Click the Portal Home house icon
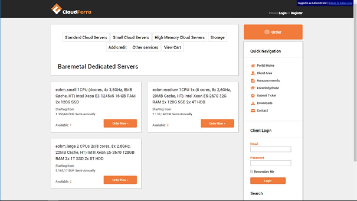This screenshot has width=357, height=201. 253,65
